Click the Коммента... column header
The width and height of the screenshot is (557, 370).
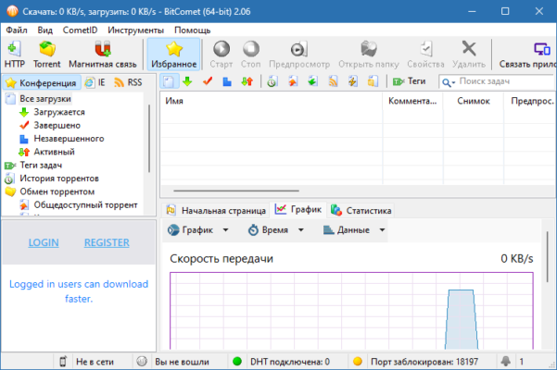412,101
